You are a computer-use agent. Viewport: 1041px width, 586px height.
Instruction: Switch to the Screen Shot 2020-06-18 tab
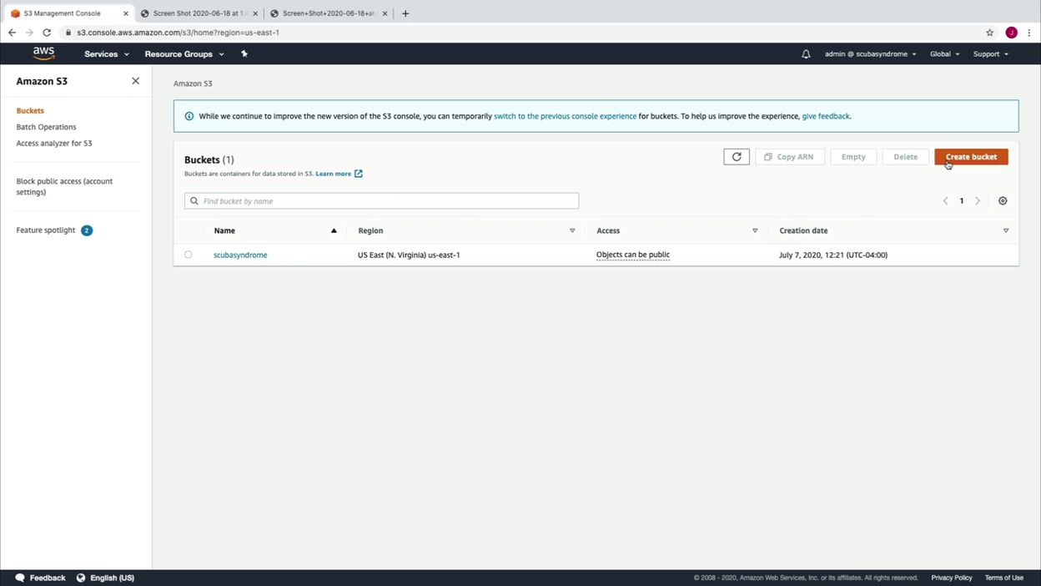pos(200,13)
